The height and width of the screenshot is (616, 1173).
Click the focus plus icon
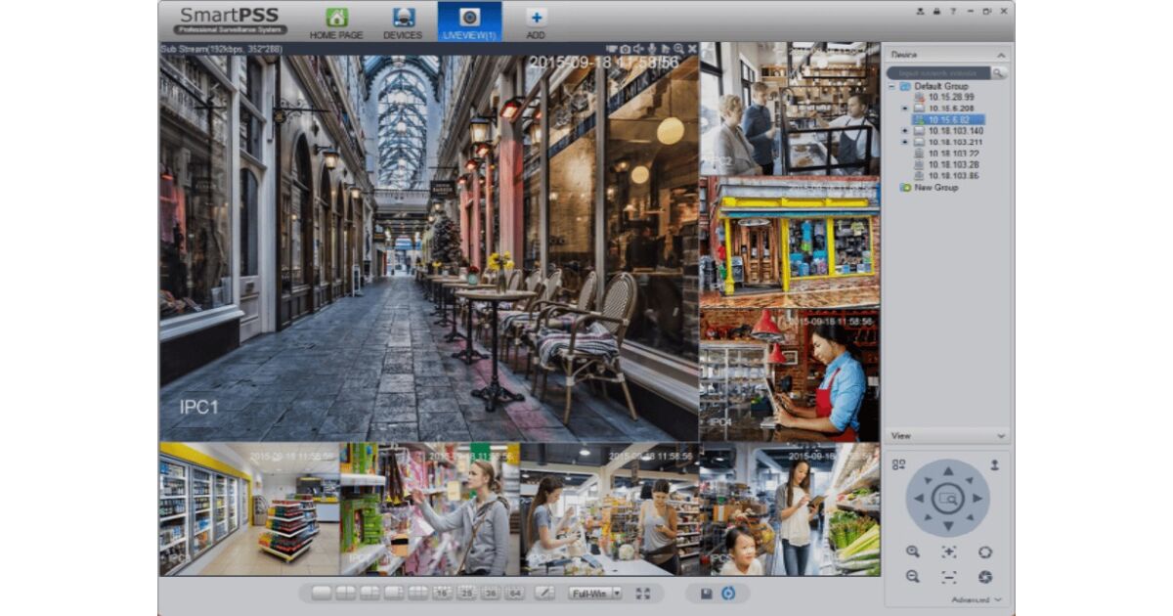948,552
